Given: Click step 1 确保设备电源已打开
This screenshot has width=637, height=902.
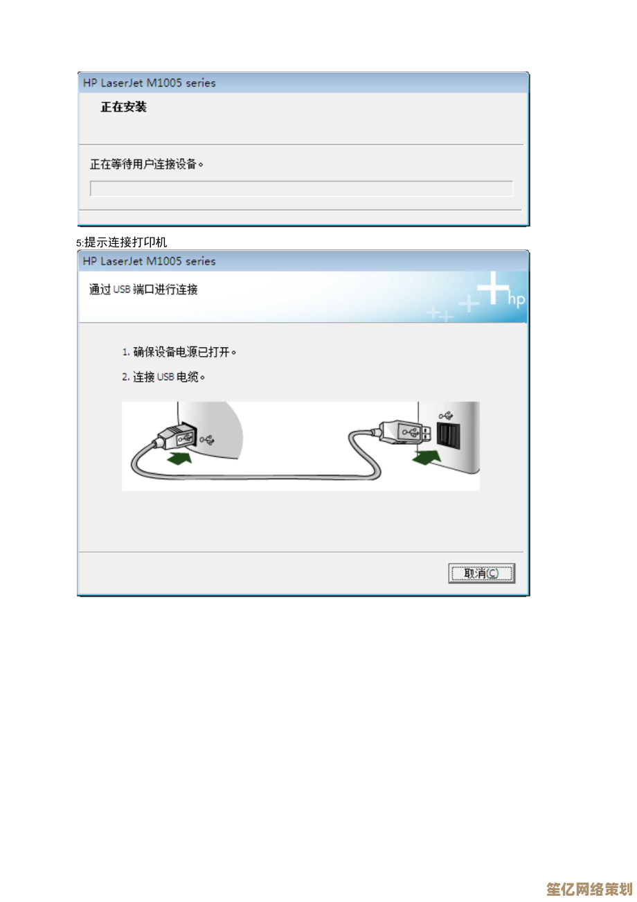Looking at the screenshot, I should click(179, 352).
